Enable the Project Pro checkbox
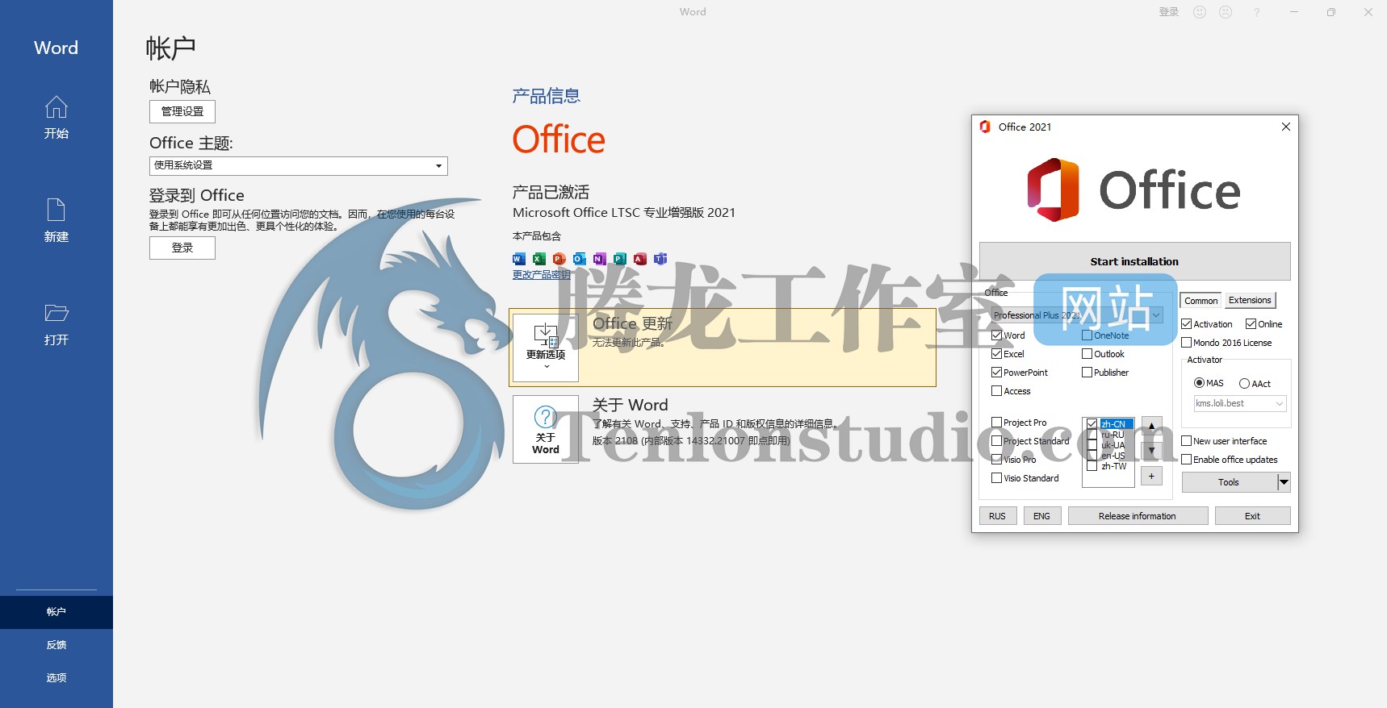Viewport: 1387px width, 708px height. (996, 423)
